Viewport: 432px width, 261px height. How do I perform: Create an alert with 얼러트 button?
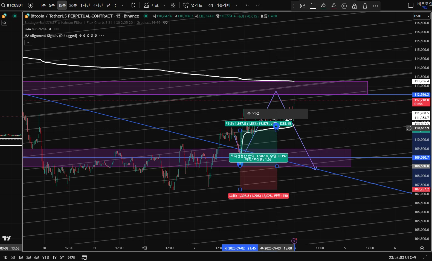pyautogui.click(x=193, y=5)
